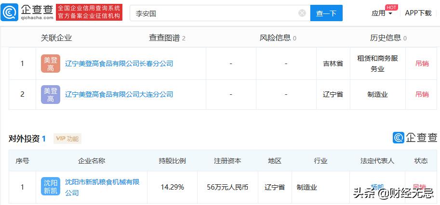
Task: Open the APP下载 link
Action: coord(418,13)
